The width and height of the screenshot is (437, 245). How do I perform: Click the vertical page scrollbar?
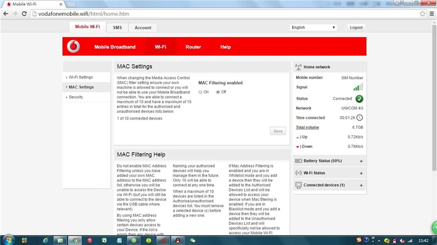pos(434,98)
